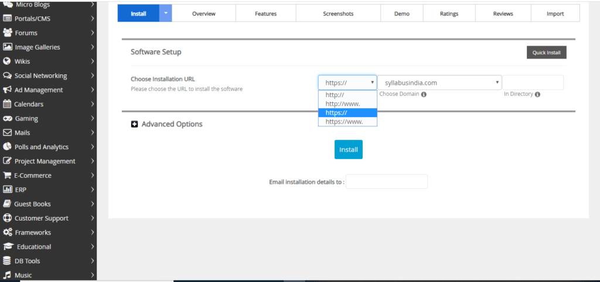Open the domain dropdown showing syllabusindia.com
Viewport: 600px width, 282px height.
(x=439, y=82)
